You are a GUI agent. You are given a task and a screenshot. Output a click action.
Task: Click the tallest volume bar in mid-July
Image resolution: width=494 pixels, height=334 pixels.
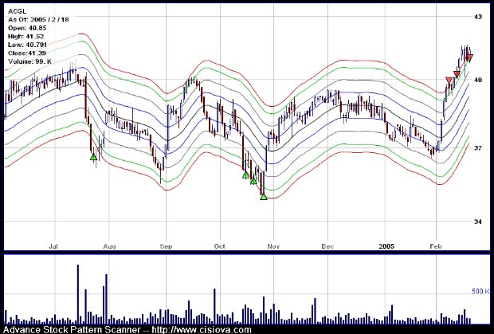pyautogui.click(x=78, y=294)
